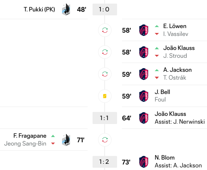The image size is (207, 170).
Task: Click the 1:0 score badge
Action: (x=105, y=9)
